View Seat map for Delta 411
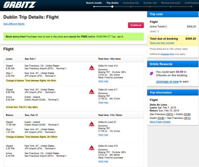 tap(103, 102)
